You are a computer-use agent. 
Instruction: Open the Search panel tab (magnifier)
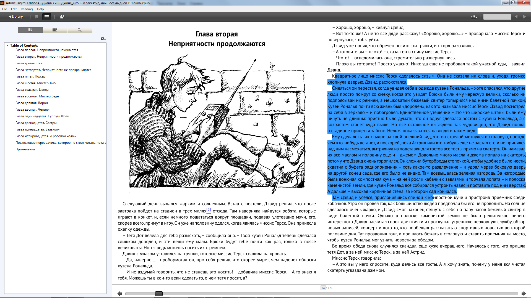tap(80, 30)
